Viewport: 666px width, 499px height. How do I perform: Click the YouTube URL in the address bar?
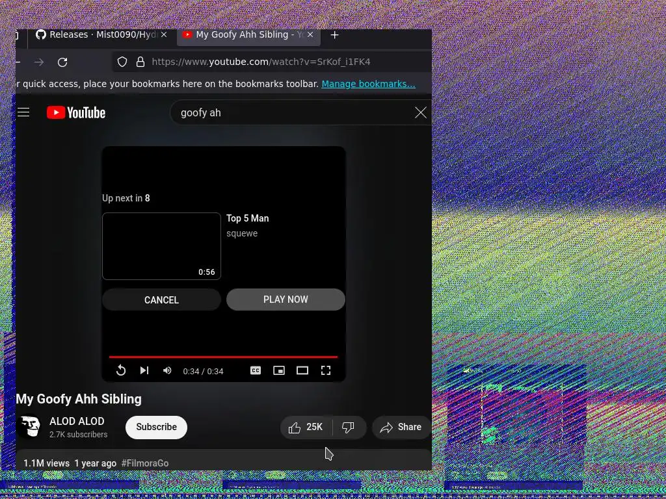coord(261,62)
